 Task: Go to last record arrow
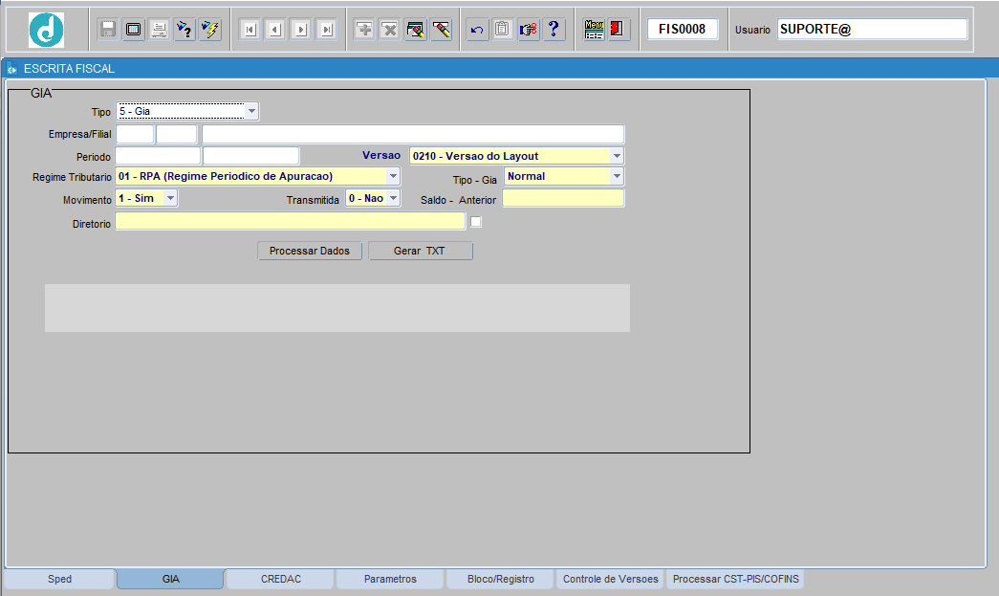(327, 30)
